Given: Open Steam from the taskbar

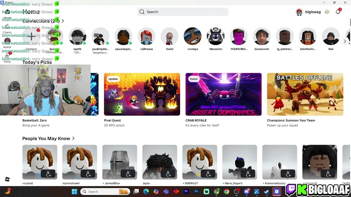Looking at the screenshot, I should pos(267,192).
